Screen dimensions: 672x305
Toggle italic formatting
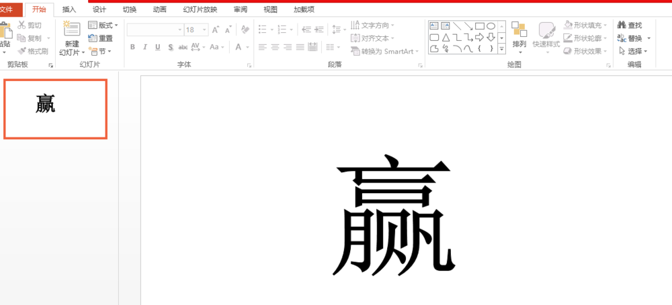[145, 47]
